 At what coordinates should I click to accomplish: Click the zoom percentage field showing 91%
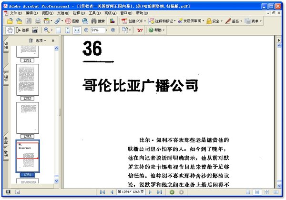[x=98, y=30]
